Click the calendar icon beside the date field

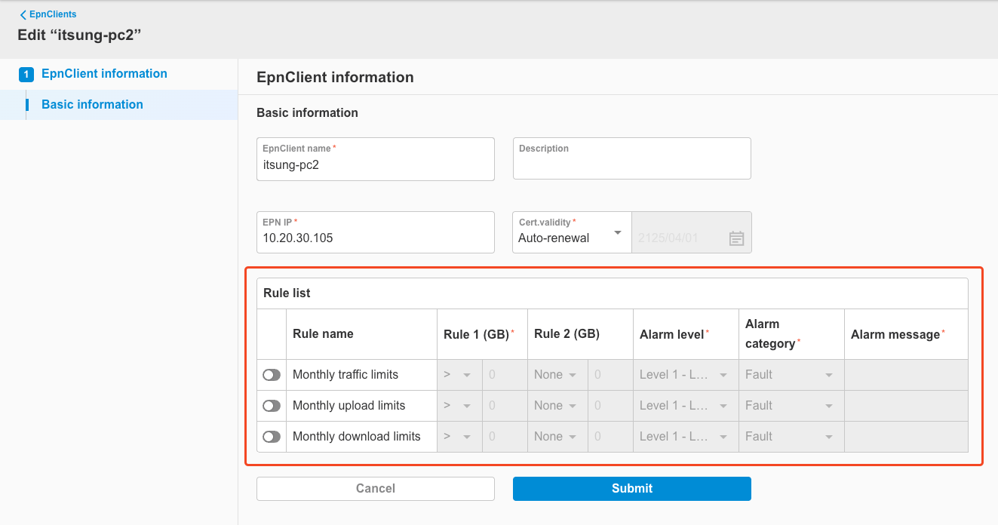(736, 238)
